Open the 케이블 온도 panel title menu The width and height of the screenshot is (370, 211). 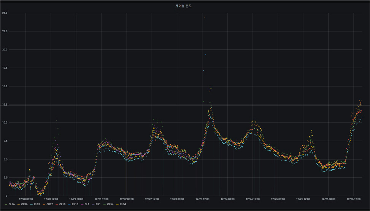[x=183, y=6]
